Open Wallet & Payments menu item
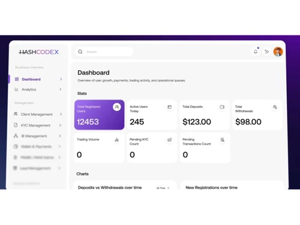Screen dimensions: 300x225 coord(38,146)
